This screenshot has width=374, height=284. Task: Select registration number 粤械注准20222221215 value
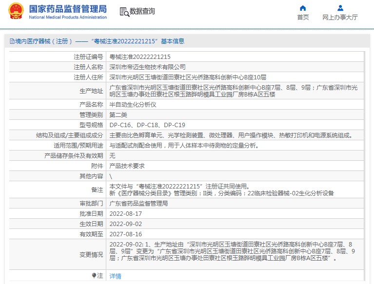pos(140,57)
